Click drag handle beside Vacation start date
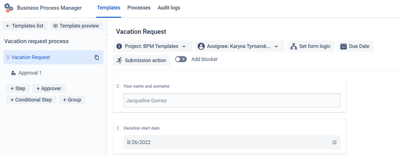This screenshot has height=156, width=399. coord(117,128)
